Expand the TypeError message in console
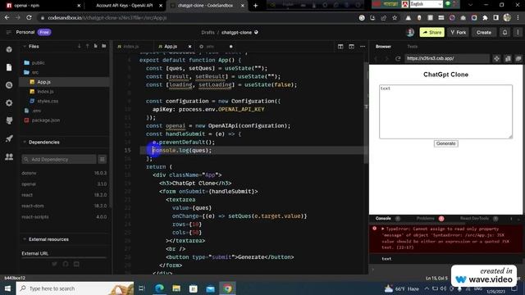 point(383,229)
